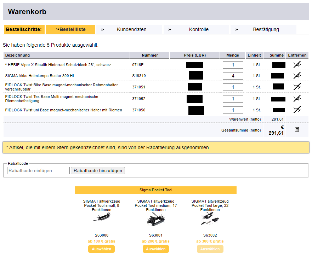Click the FIDLOCK Twist Tex Base Multi name

(x=52, y=99)
